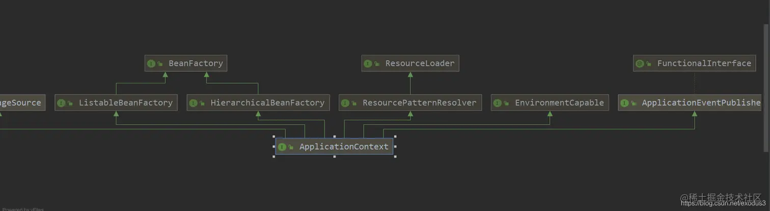Click the lock icon on FunctionalInterface
Screen dimensions: 770x211
(x=649, y=64)
